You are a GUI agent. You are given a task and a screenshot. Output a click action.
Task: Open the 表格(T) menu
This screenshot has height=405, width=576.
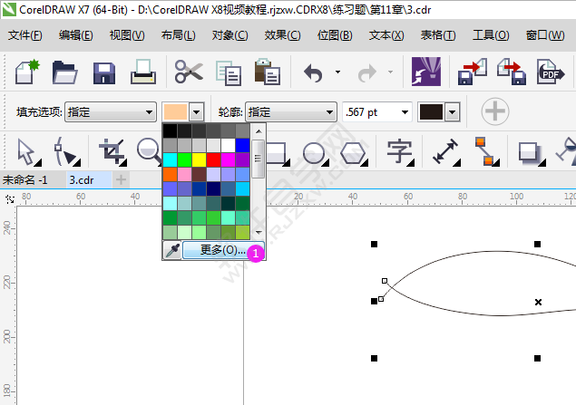click(x=438, y=35)
